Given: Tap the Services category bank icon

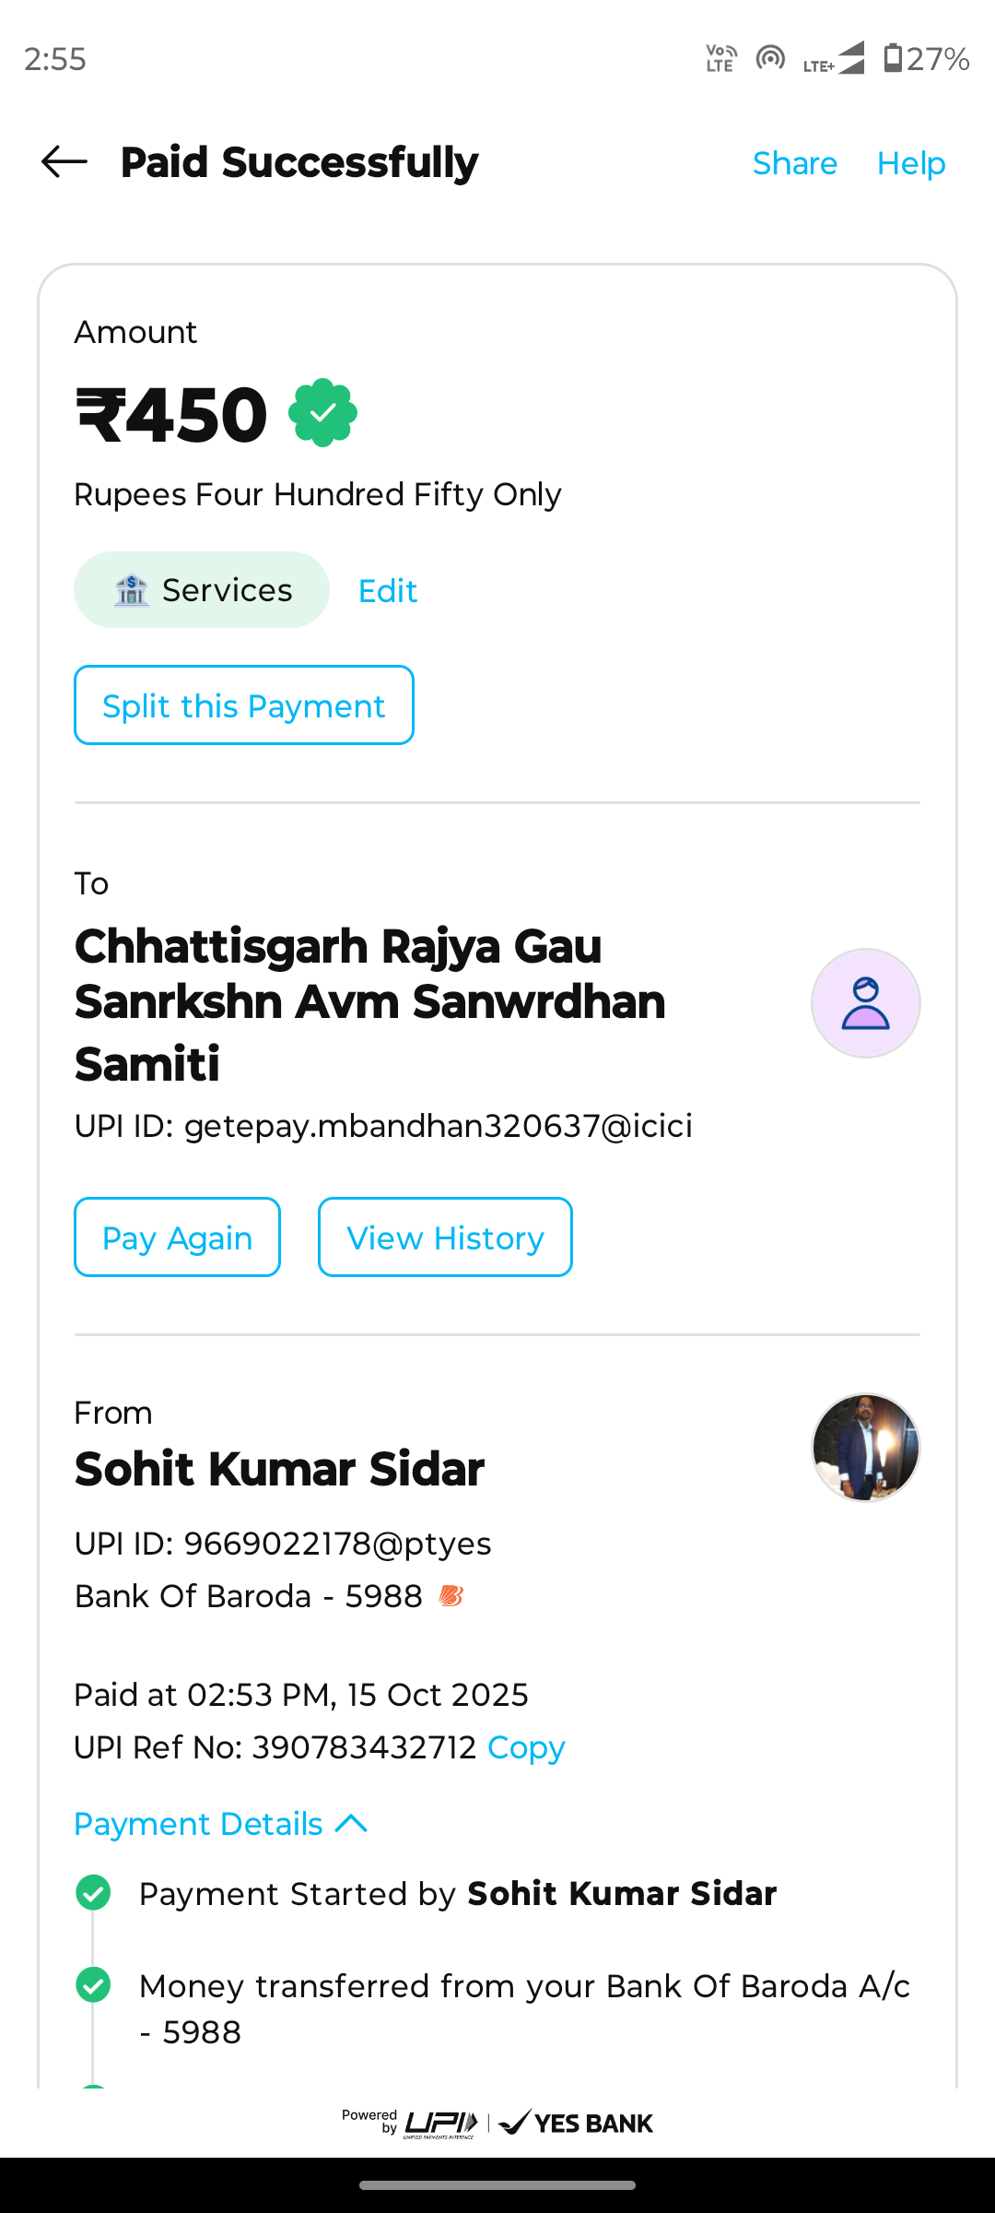Looking at the screenshot, I should [x=131, y=590].
